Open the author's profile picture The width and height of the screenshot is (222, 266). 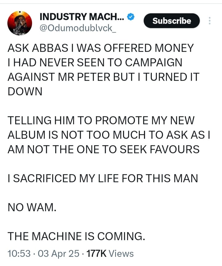pyautogui.click(x=19, y=23)
